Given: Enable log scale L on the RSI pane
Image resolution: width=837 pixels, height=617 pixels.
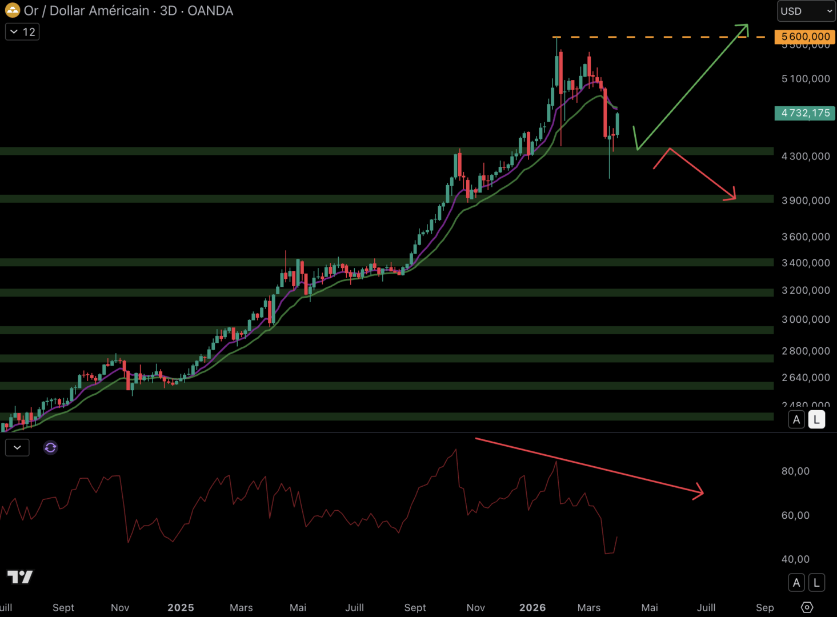Looking at the screenshot, I should (816, 582).
